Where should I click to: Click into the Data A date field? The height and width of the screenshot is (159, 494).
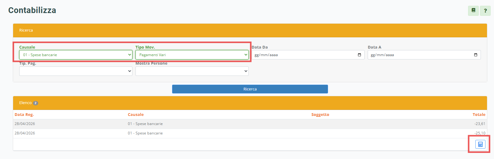[x=418, y=55]
